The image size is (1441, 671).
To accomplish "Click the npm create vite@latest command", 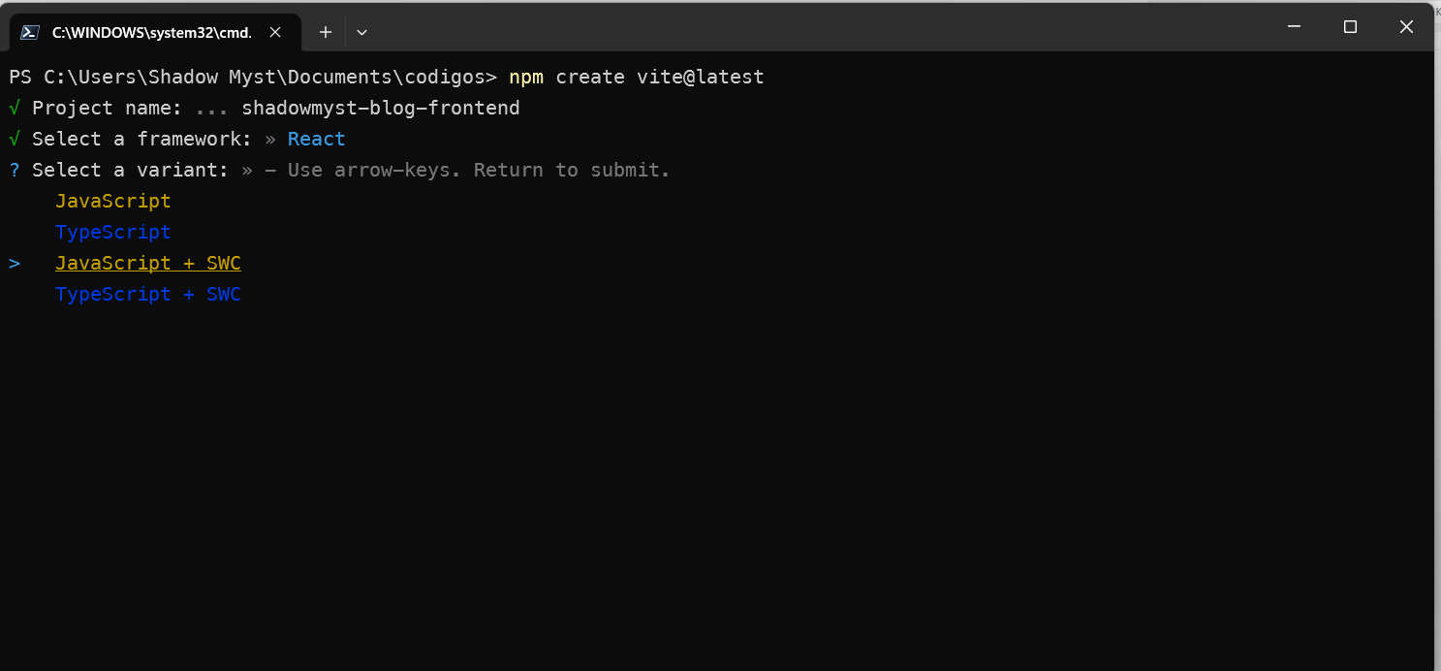I will click(x=637, y=77).
